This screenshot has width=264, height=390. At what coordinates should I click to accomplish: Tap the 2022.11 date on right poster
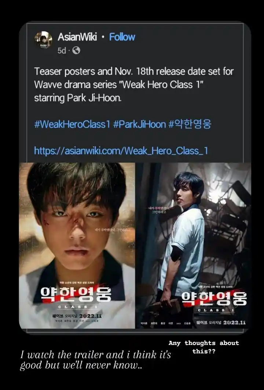(x=234, y=323)
